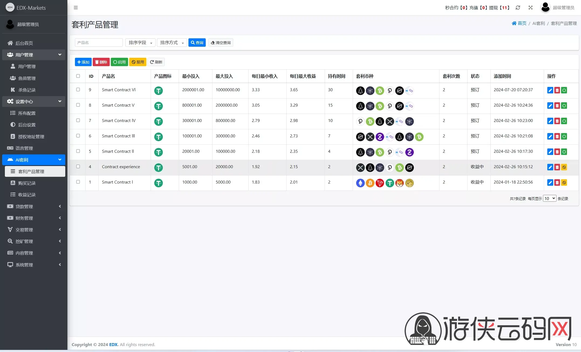Collapse the AI套利 sidebar group
The width and height of the screenshot is (581, 352).
tap(34, 160)
